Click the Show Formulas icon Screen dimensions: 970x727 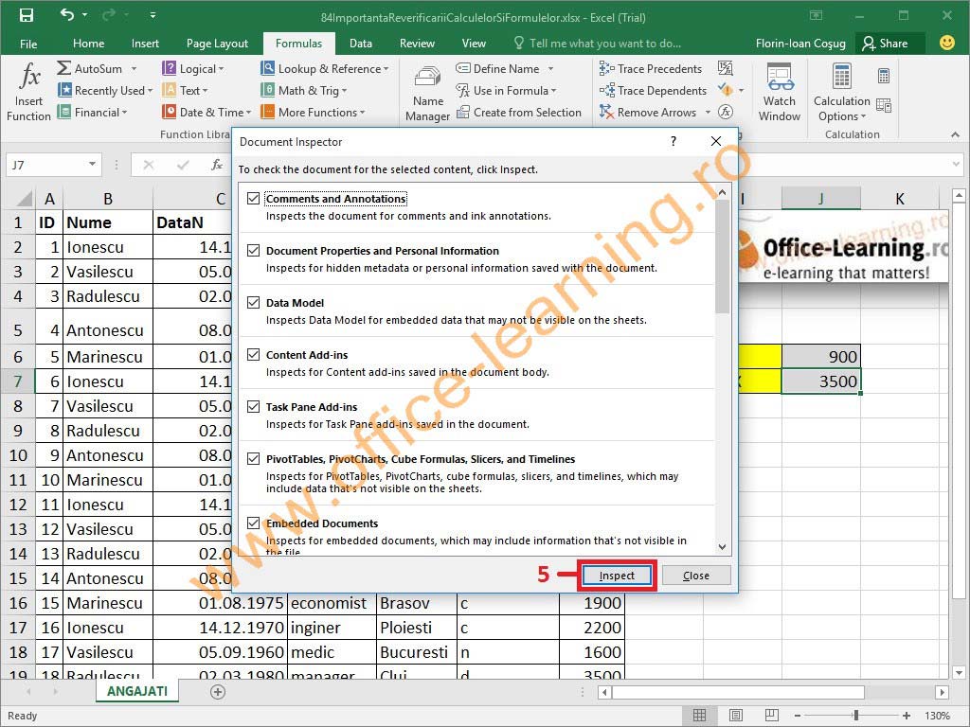click(725, 68)
